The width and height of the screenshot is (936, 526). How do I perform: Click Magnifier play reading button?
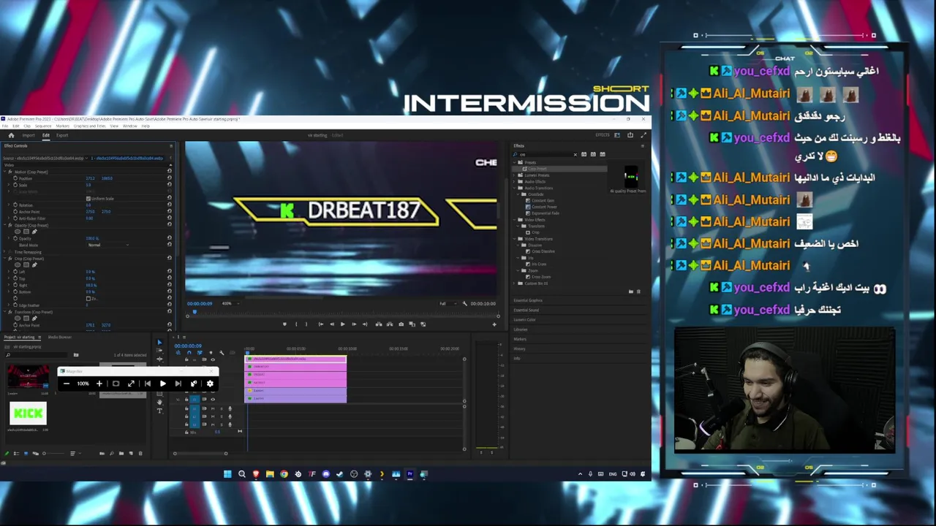click(162, 384)
